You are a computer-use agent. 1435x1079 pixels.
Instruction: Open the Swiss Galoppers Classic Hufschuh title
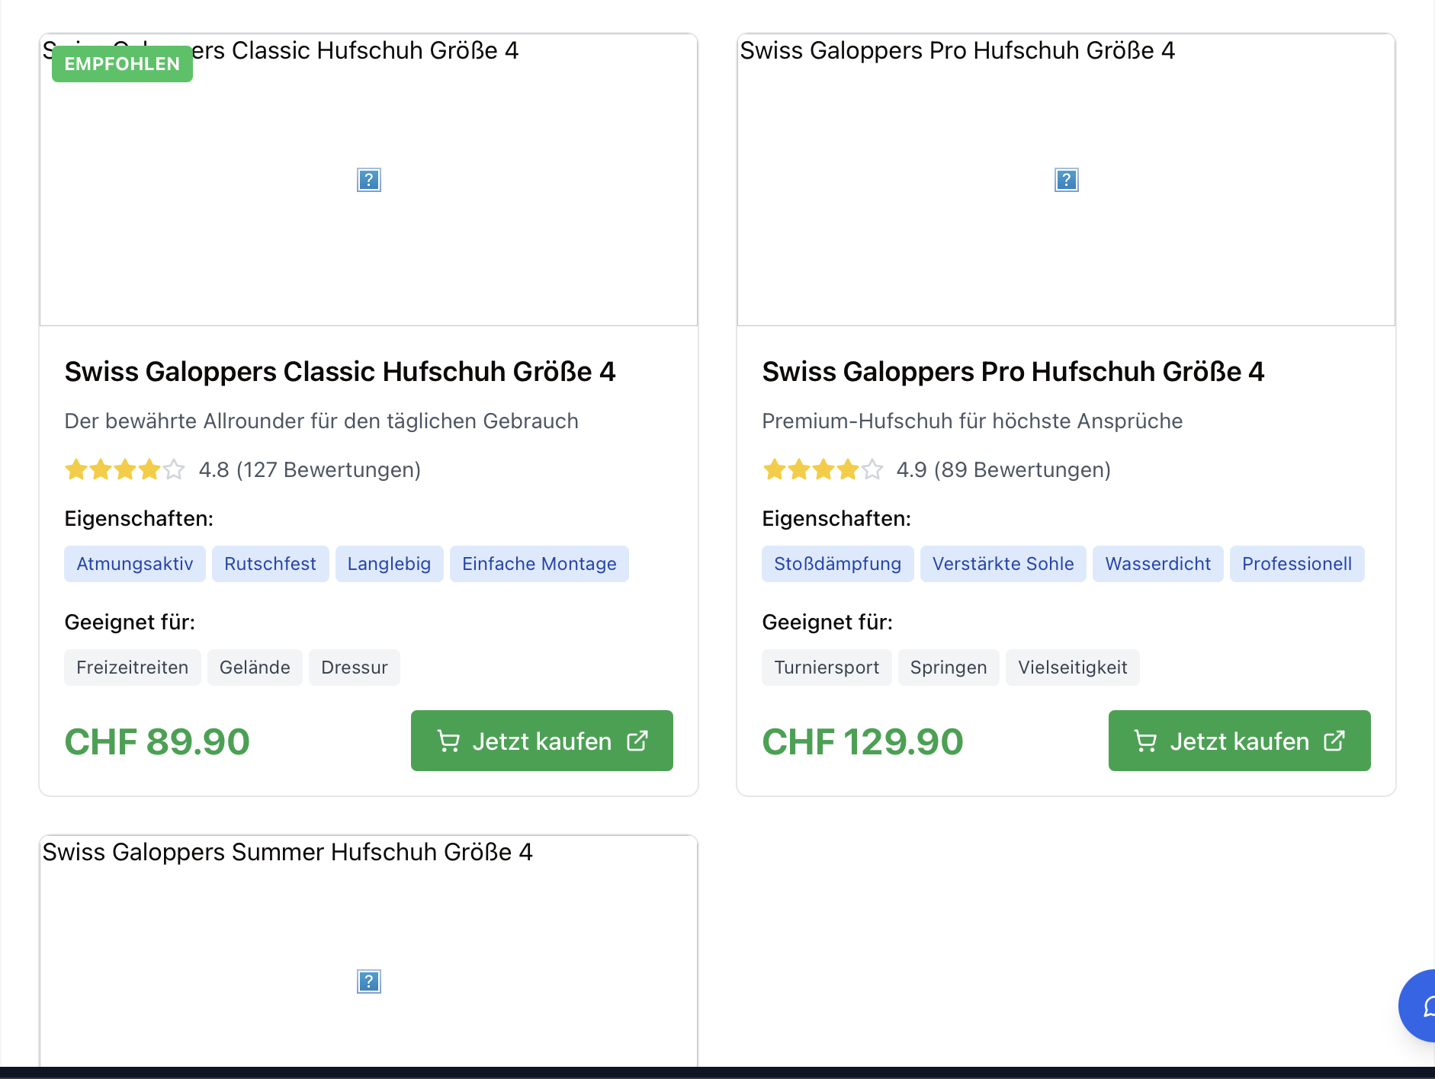[x=340, y=372]
